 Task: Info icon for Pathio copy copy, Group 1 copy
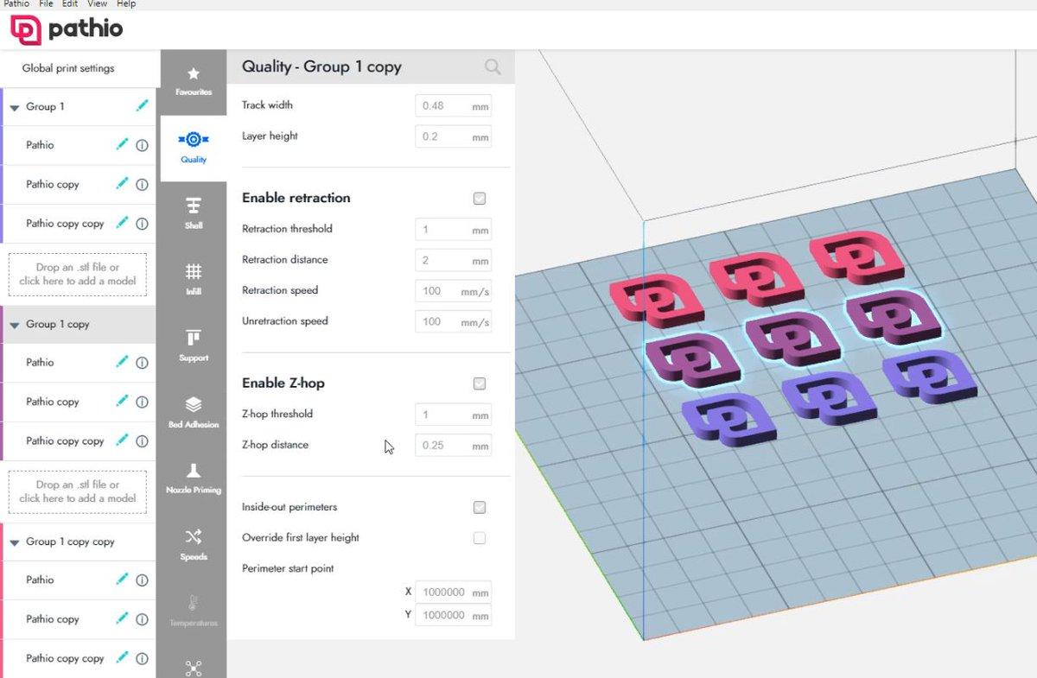click(142, 441)
